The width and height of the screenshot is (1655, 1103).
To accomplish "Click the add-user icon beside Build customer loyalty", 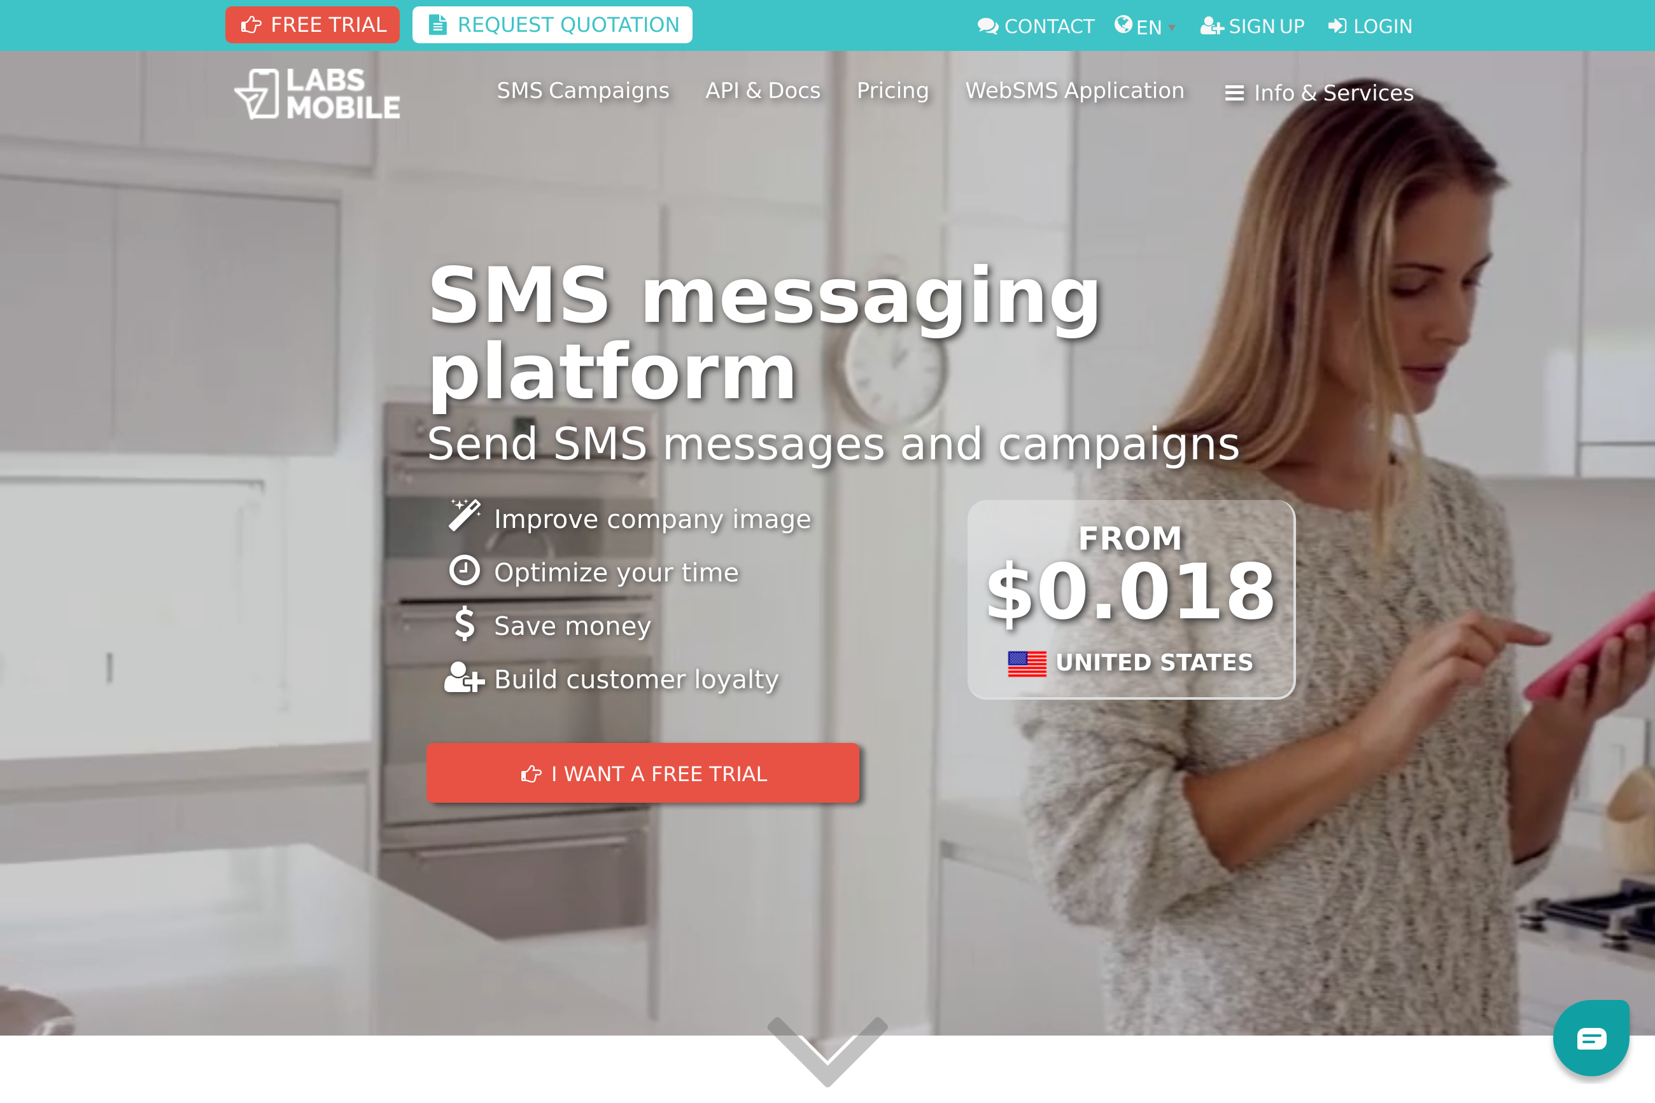I will (465, 677).
